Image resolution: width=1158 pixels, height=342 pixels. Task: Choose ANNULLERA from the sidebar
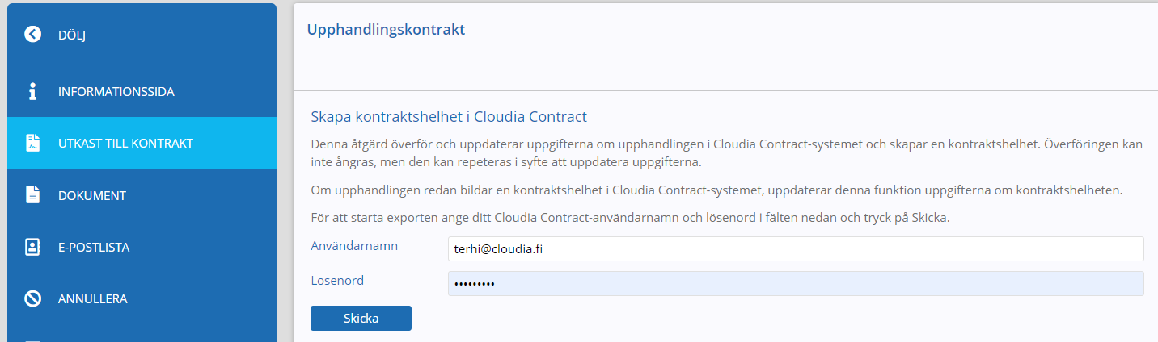pyautogui.click(x=142, y=298)
